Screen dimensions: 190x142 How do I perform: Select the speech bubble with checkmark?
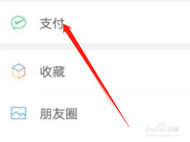pos(18,23)
